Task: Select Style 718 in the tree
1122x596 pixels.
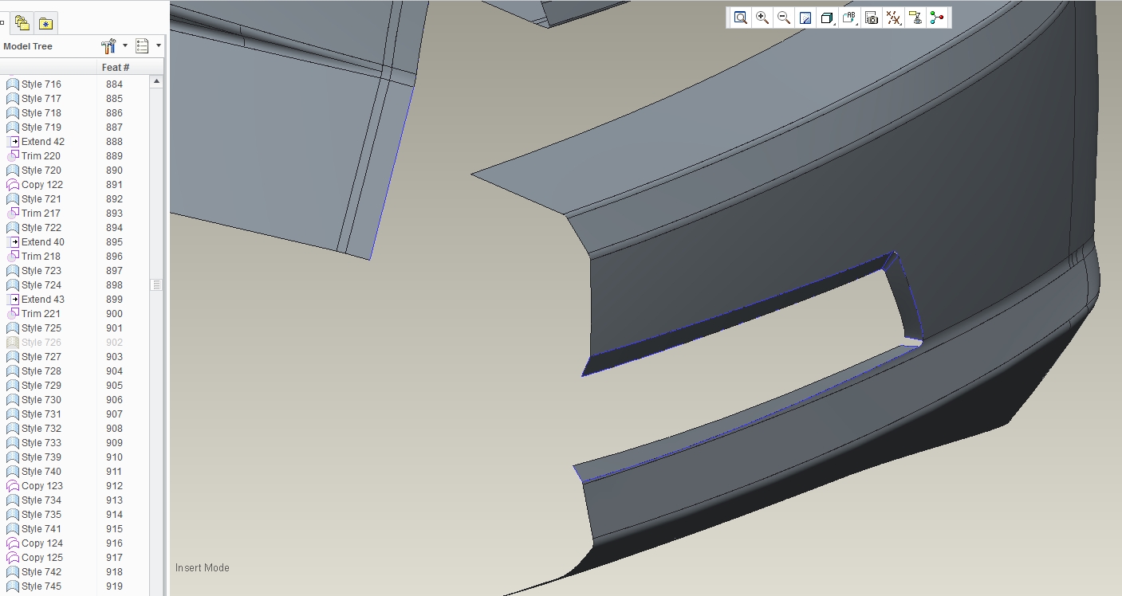Action: [41, 113]
